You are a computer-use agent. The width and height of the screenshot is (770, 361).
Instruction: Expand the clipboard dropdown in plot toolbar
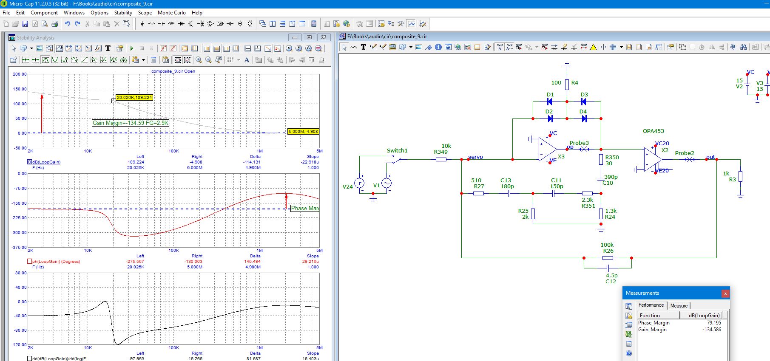(143, 60)
